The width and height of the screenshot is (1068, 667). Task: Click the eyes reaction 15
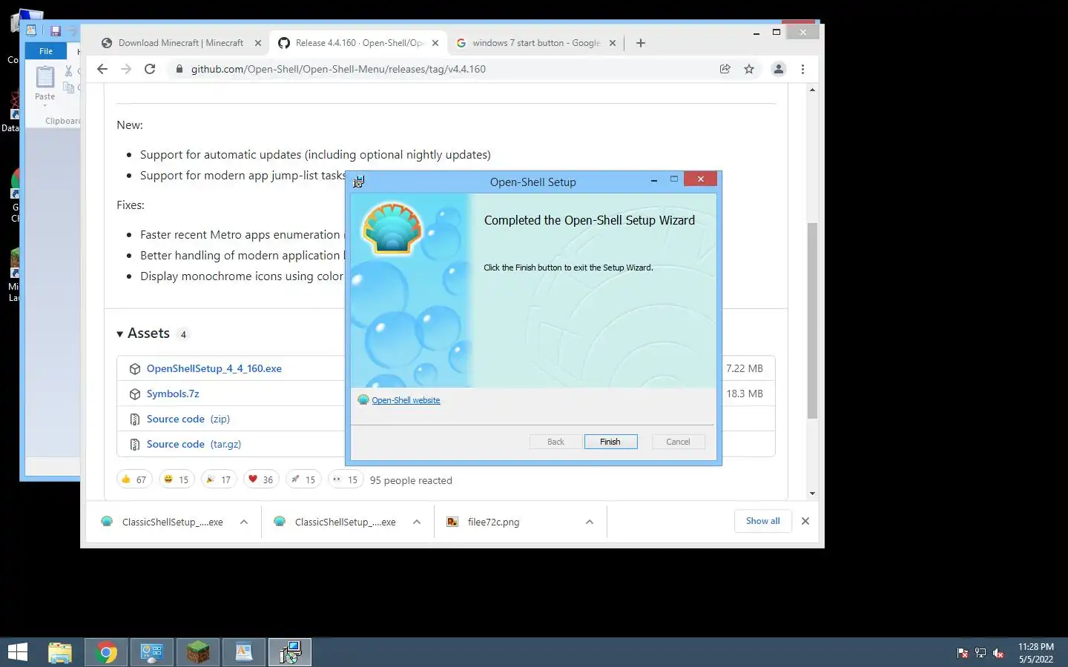pos(346,479)
